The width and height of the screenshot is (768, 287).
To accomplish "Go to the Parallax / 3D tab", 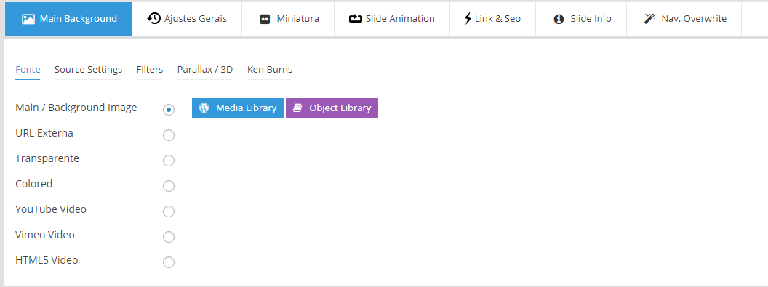I will (205, 70).
